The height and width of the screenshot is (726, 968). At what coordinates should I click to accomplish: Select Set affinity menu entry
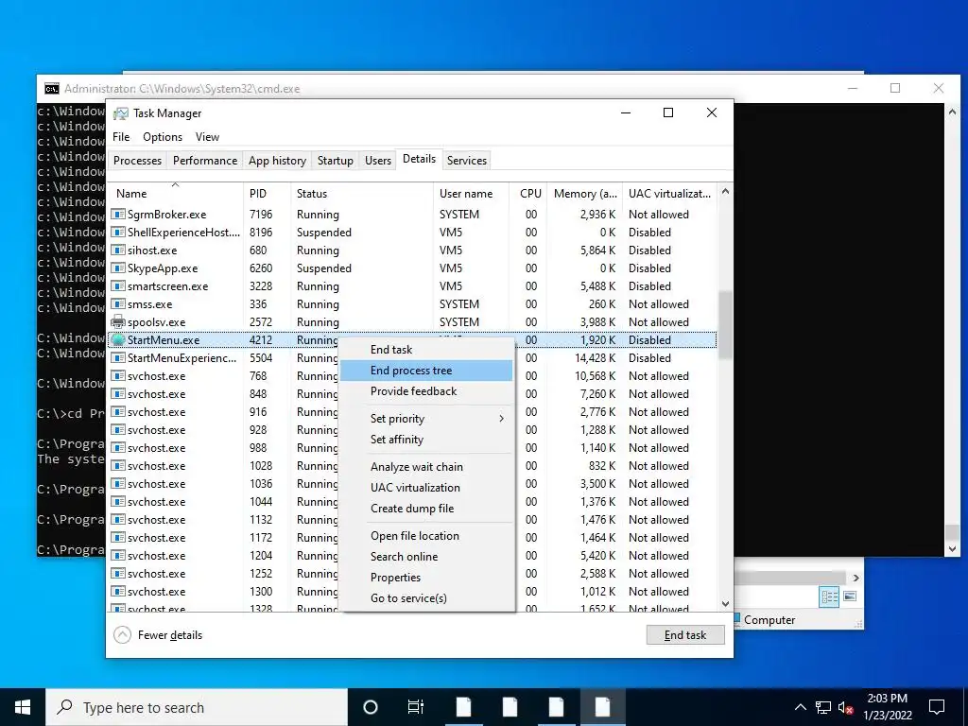426,440
